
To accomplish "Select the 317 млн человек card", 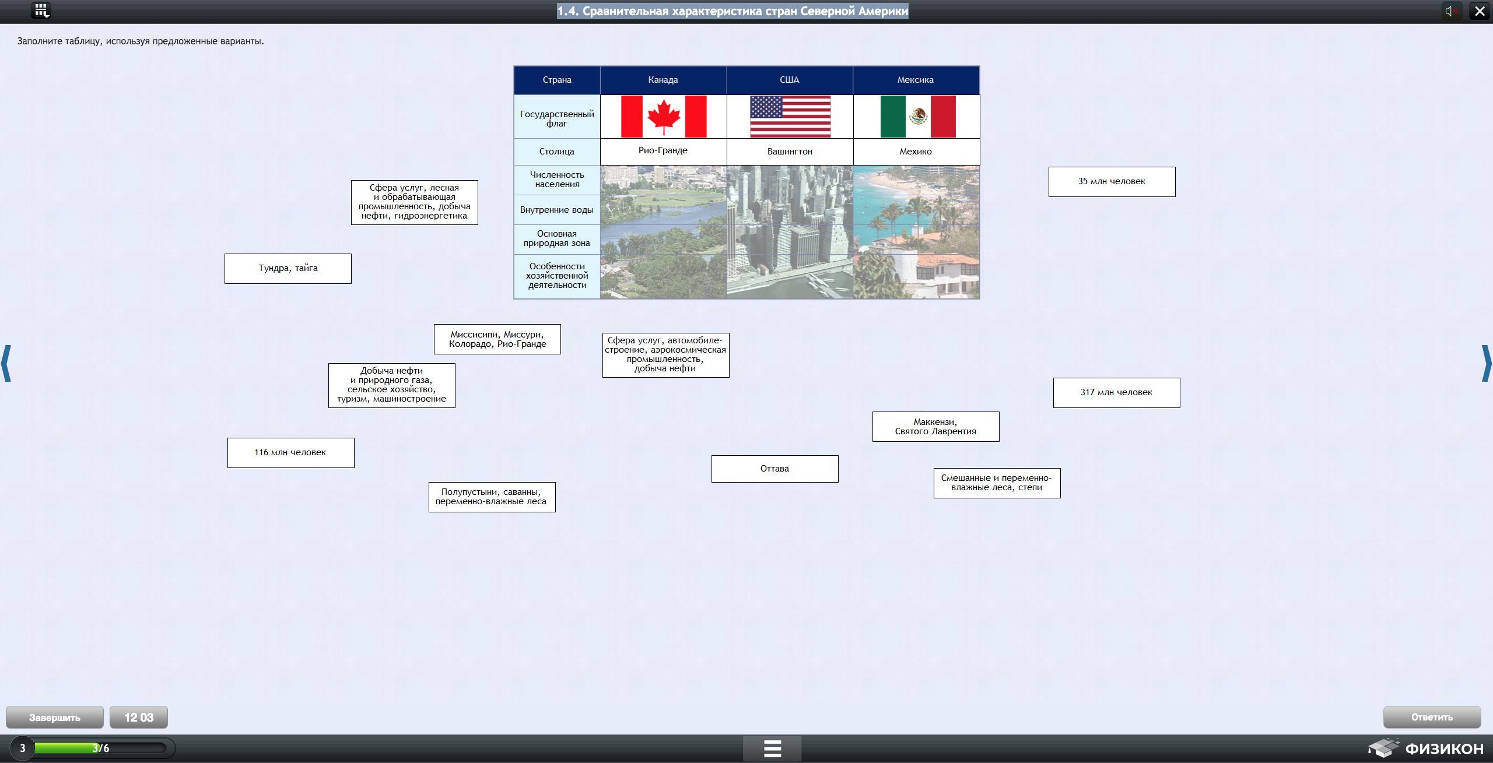I will [x=1116, y=393].
